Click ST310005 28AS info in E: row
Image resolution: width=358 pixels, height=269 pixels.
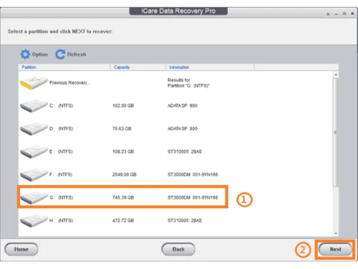(185, 151)
